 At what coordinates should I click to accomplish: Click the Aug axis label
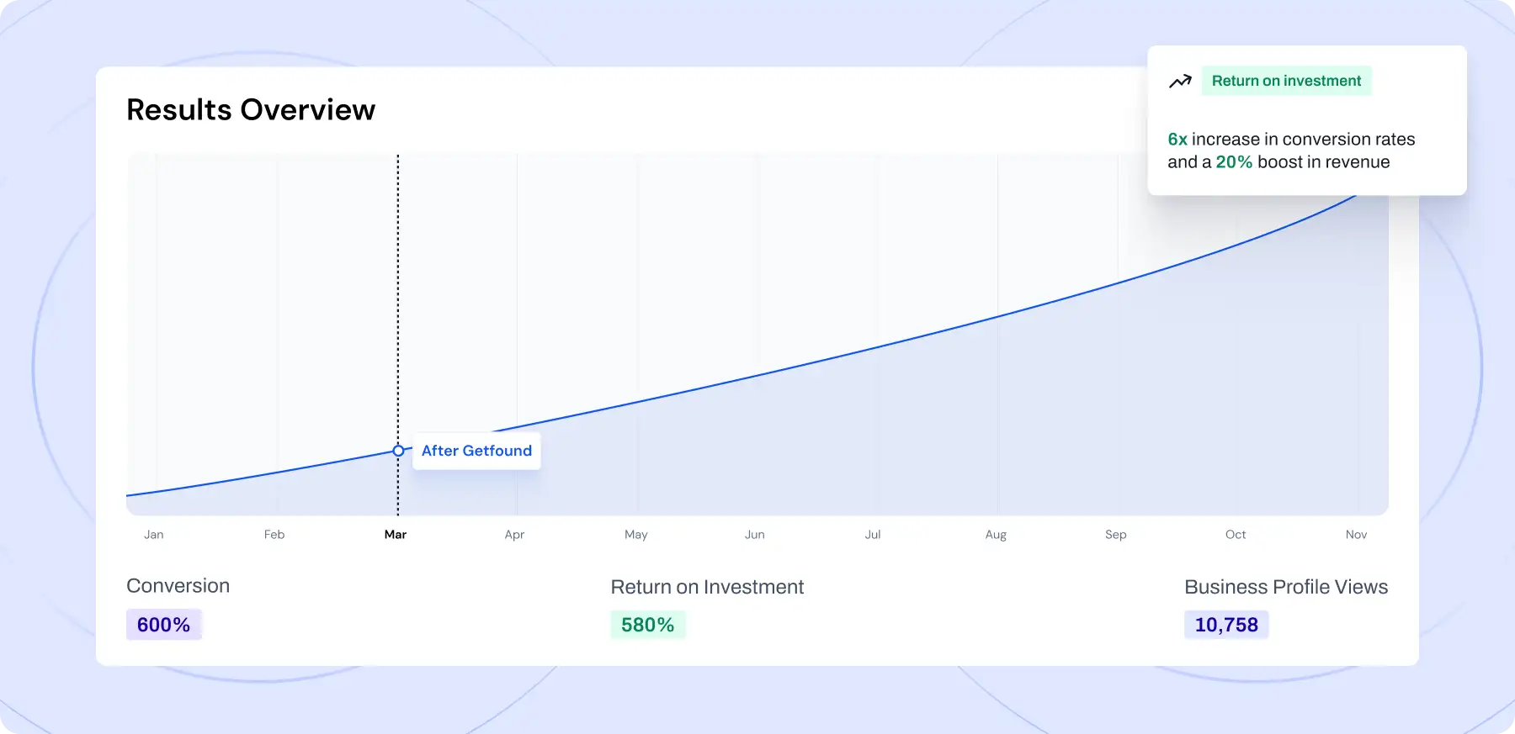[x=996, y=535]
